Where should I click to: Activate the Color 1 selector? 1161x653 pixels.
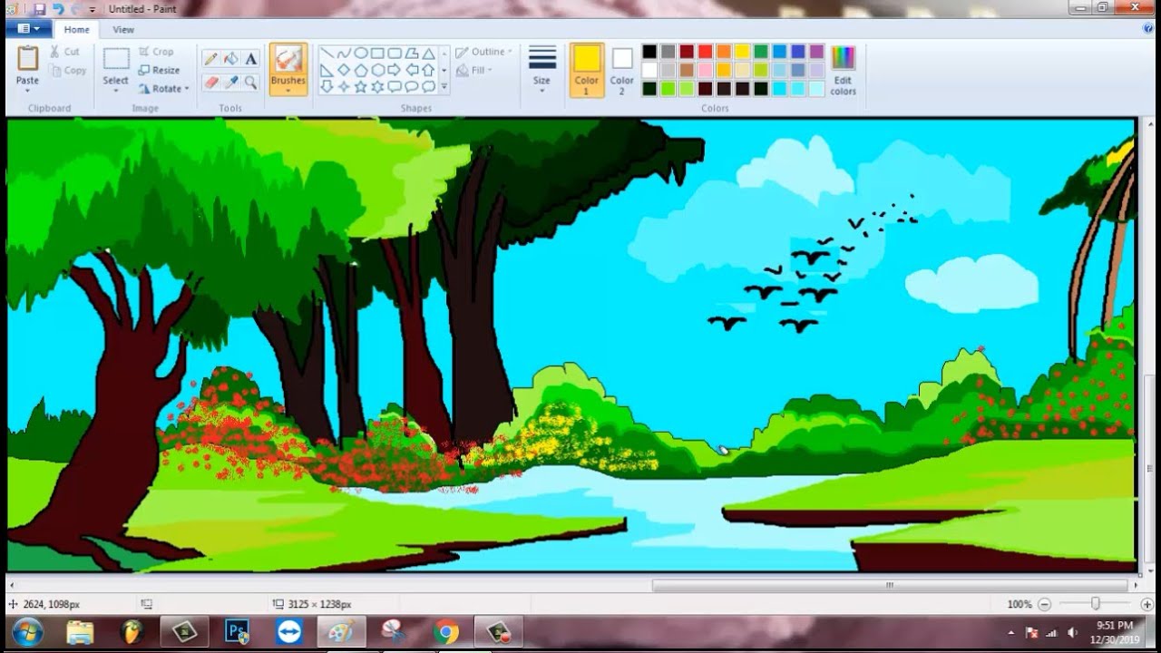(587, 69)
